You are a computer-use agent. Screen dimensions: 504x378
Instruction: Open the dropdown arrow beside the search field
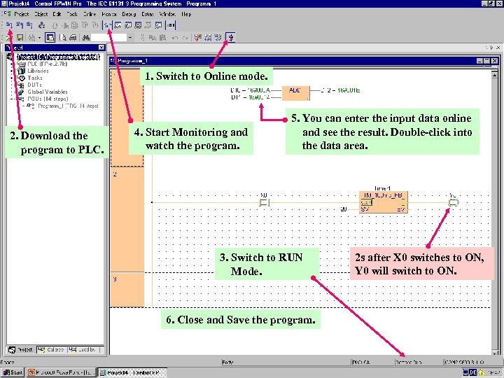tap(130, 38)
